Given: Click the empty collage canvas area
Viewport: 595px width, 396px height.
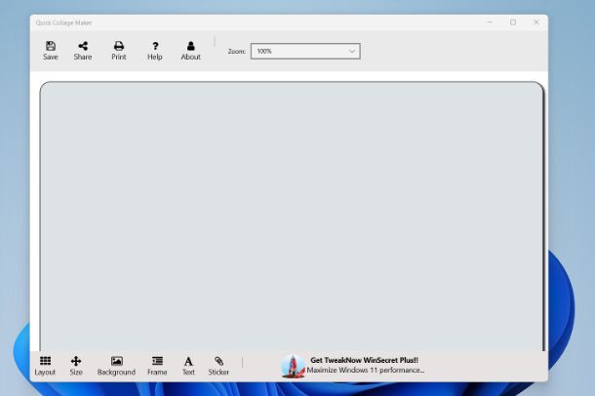Looking at the screenshot, I should coord(292,217).
